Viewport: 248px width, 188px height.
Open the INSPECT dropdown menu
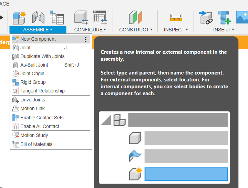pos(176,30)
